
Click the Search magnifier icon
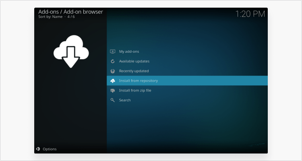(x=112, y=100)
